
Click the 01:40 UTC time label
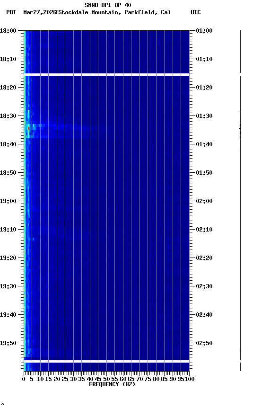click(204, 144)
